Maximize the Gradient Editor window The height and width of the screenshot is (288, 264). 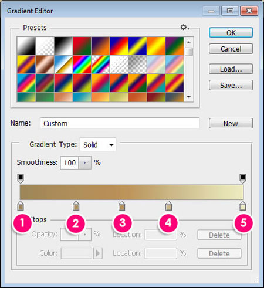[230, 11]
